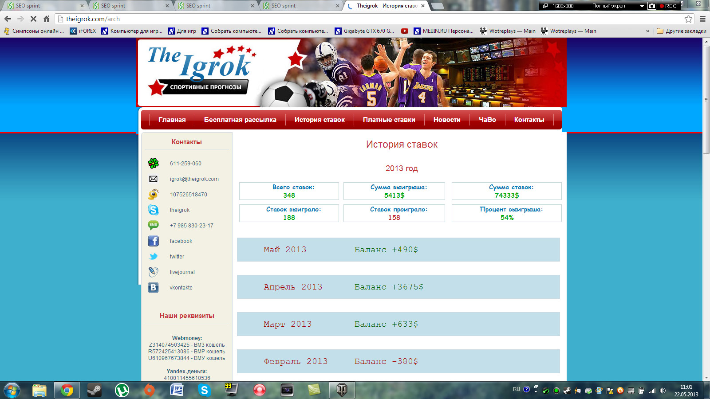Open Бесплатная рассылка menu item
The image size is (710, 399).
(240, 120)
